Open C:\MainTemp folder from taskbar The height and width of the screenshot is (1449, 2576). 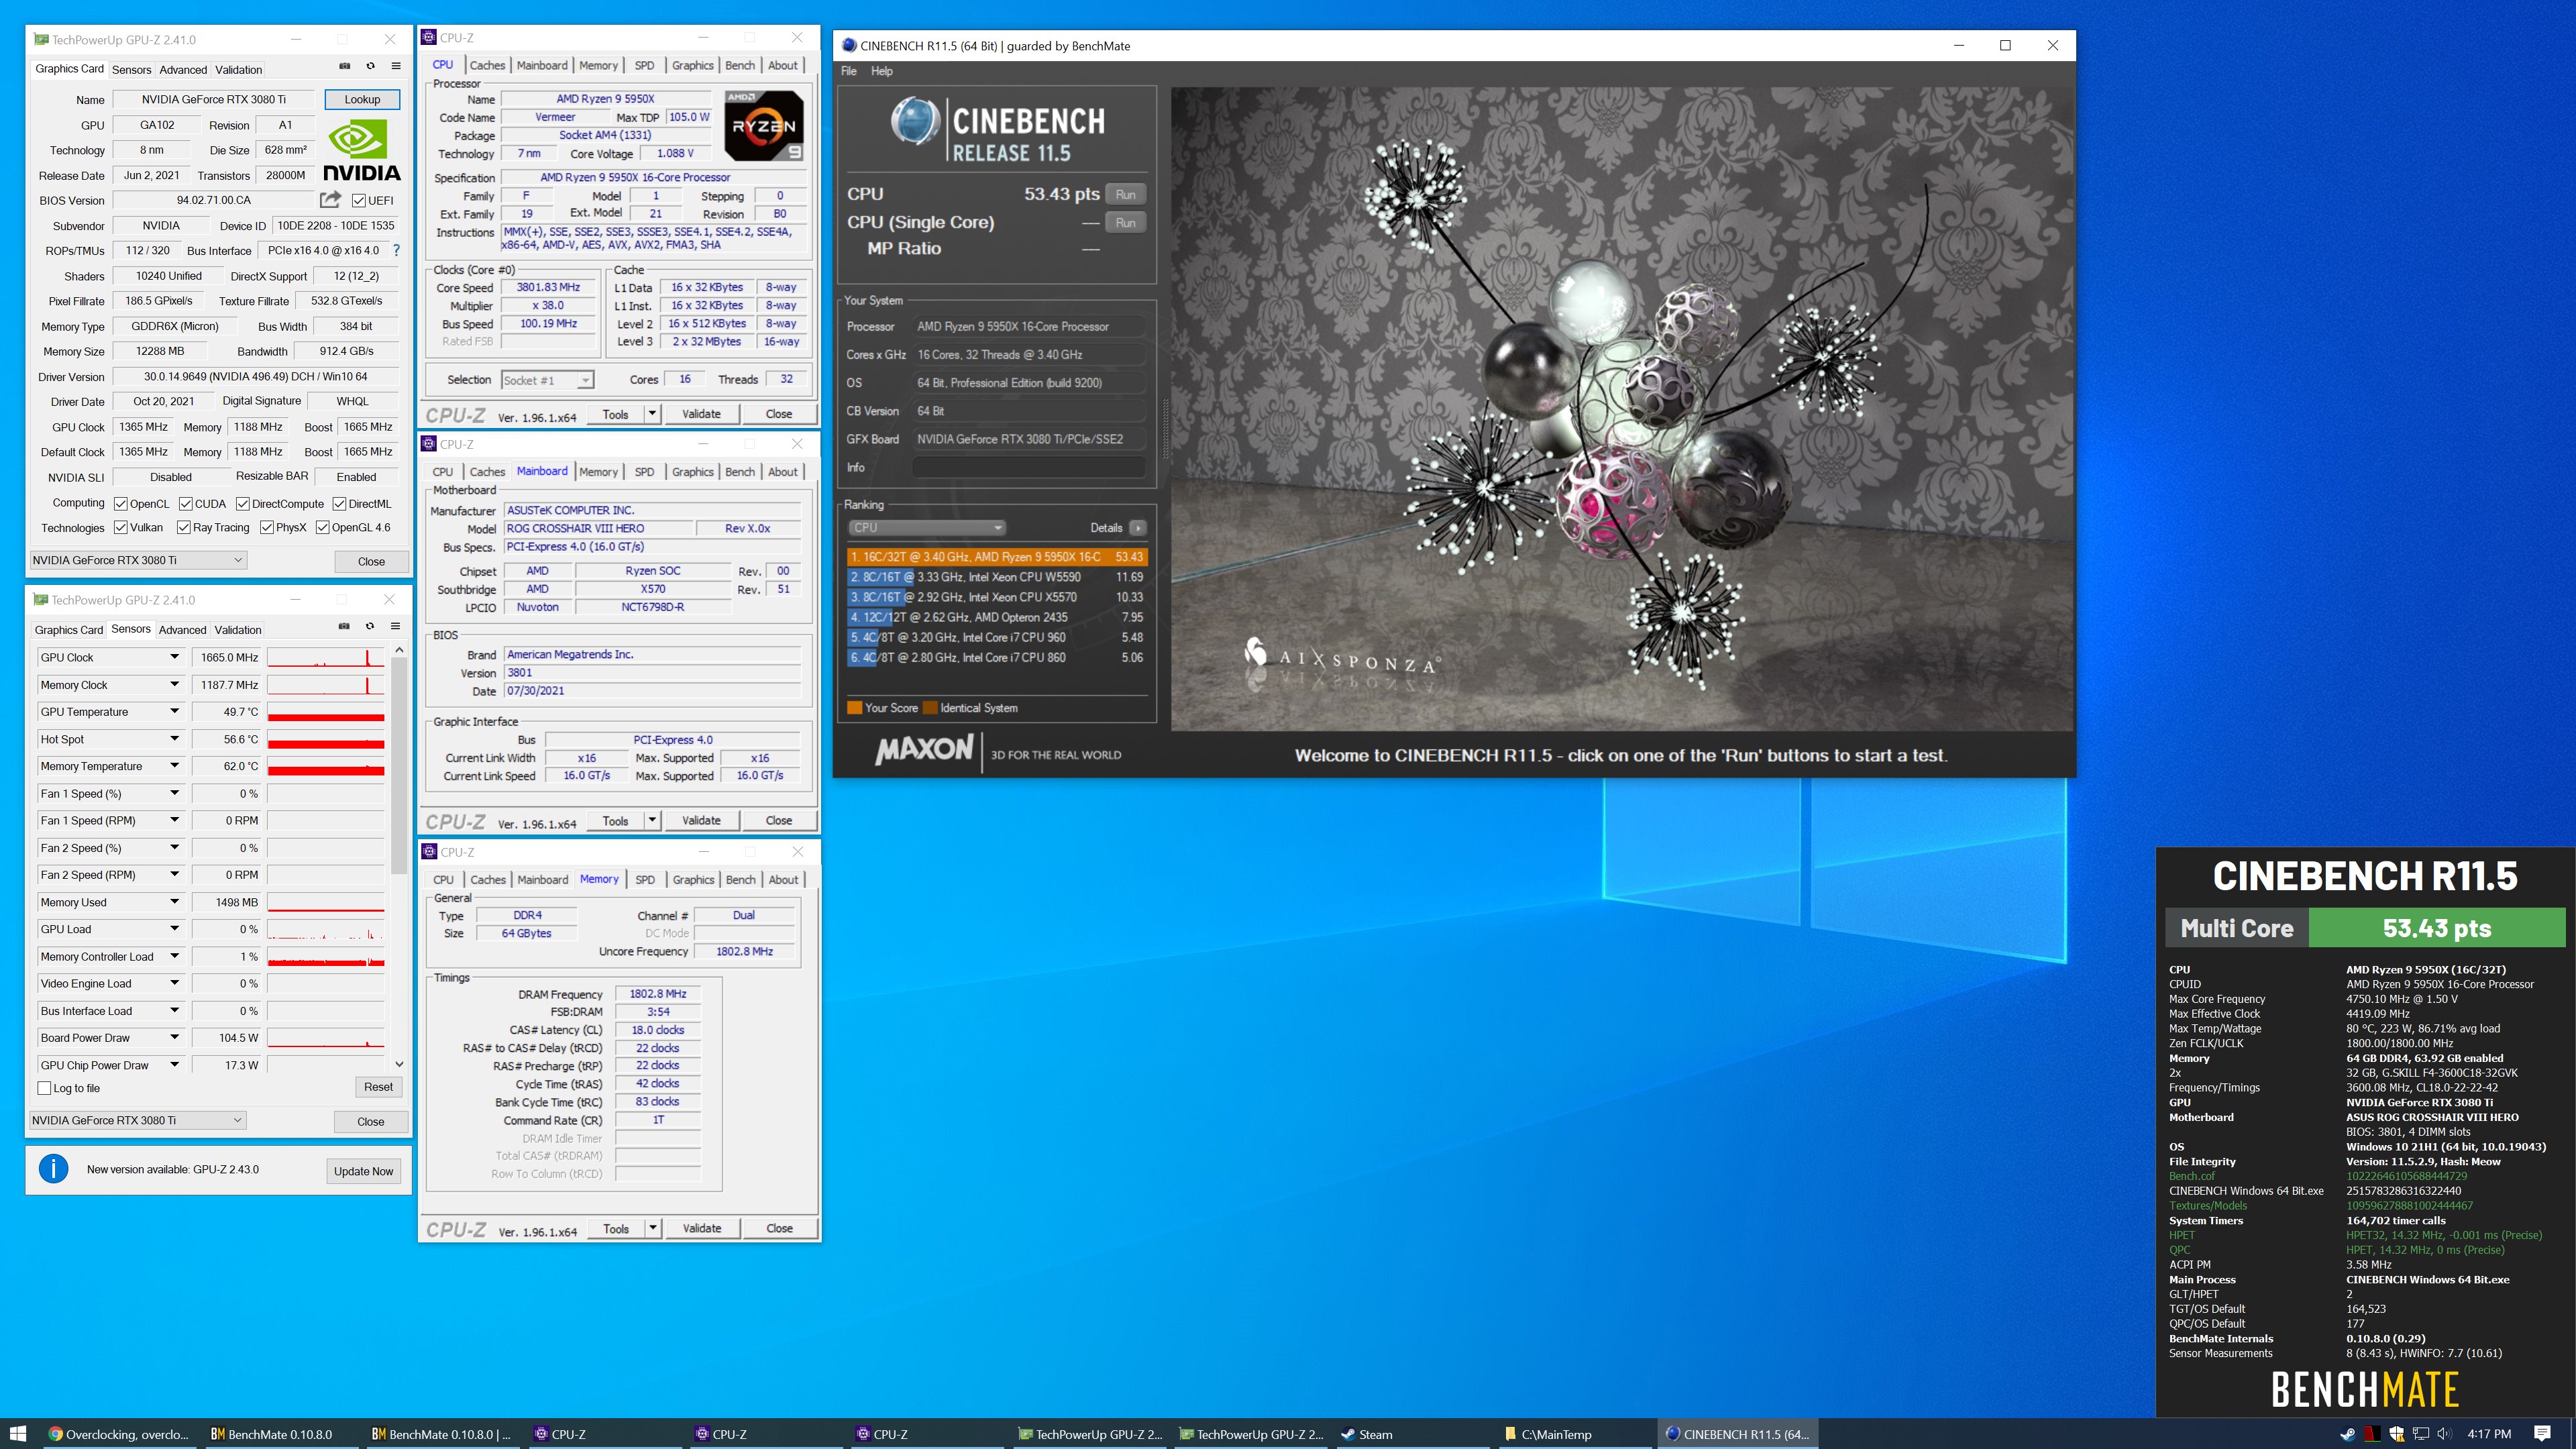[1575, 1434]
